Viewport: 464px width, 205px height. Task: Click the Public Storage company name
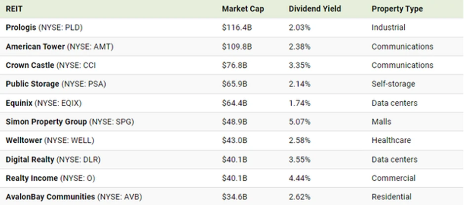[x=33, y=84]
